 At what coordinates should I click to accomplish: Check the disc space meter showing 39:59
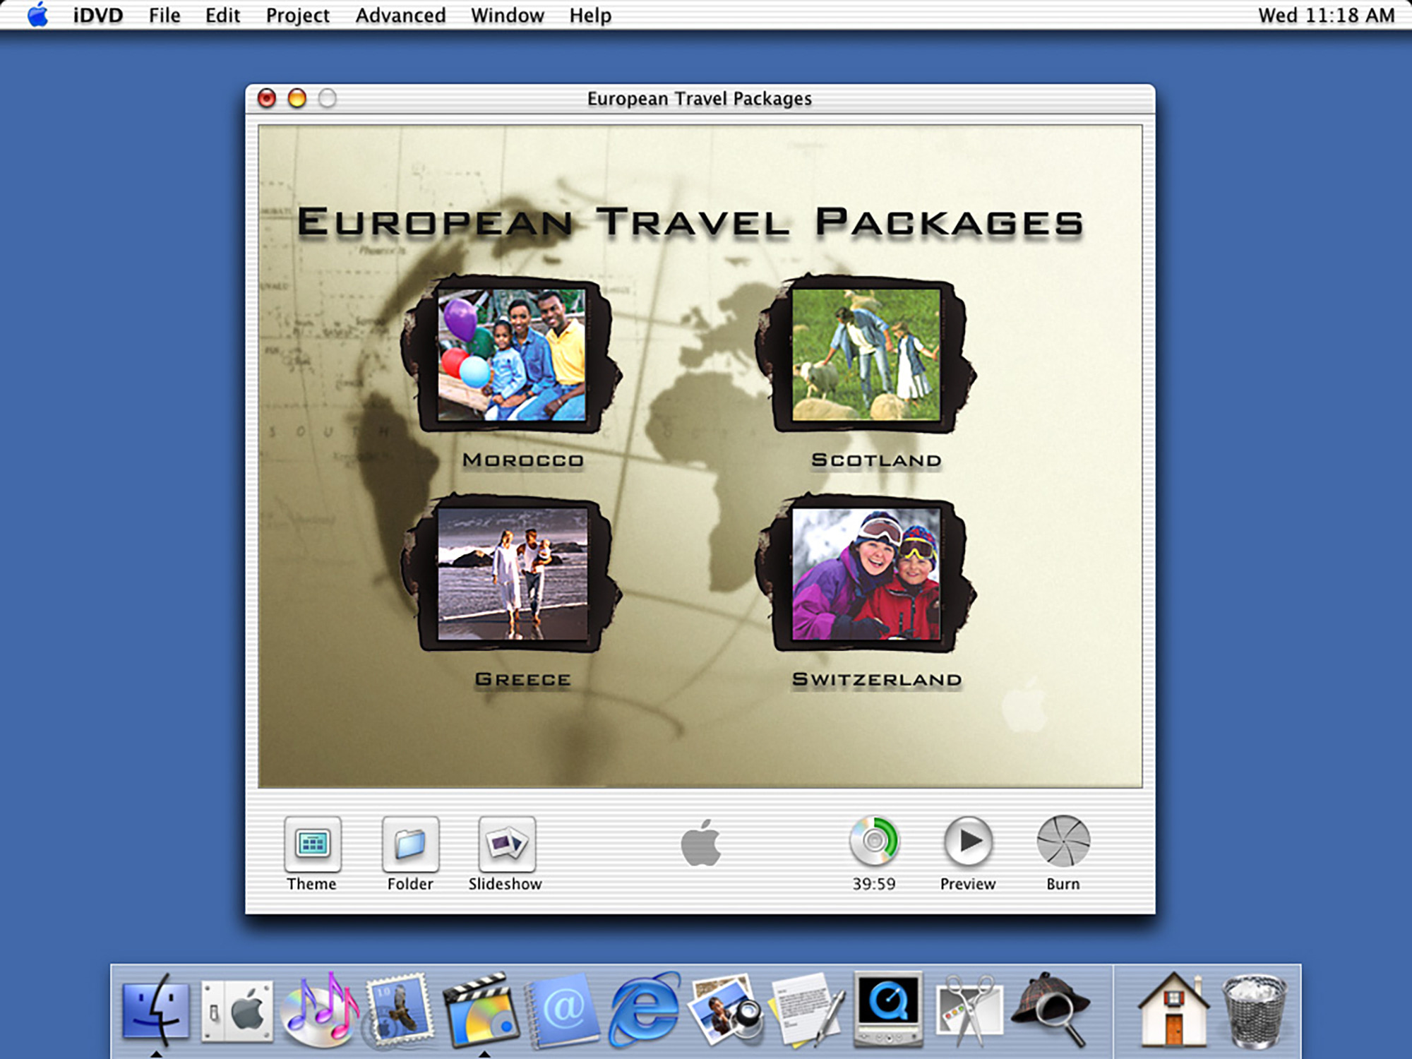874,842
